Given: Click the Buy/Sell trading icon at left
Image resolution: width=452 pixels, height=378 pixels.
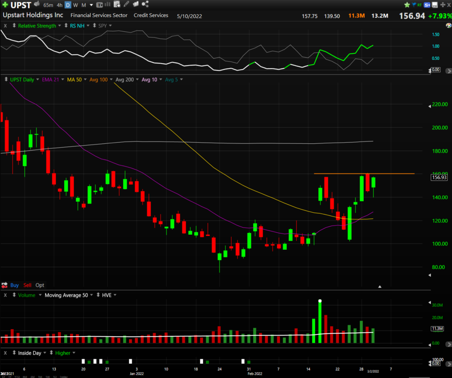Looking at the screenshot, I should (x=4, y=285).
